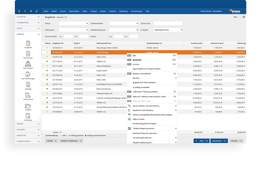Sort by the Summe brutto column header
This screenshot has width=262, height=171.
coord(213,43)
